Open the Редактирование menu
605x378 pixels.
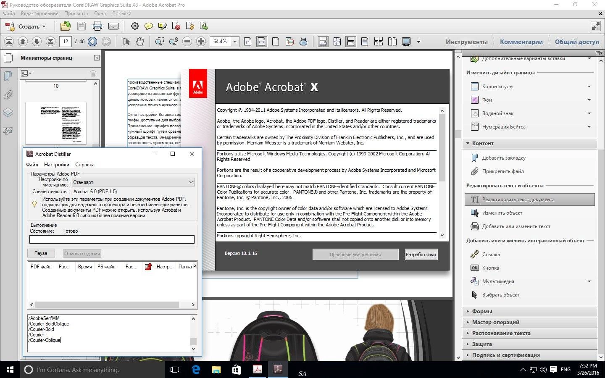click(x=39, y=13)
